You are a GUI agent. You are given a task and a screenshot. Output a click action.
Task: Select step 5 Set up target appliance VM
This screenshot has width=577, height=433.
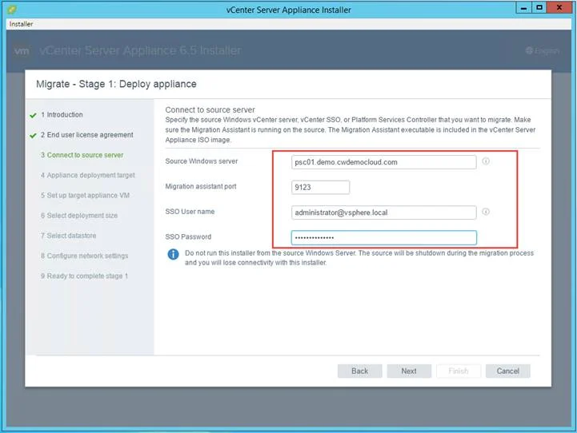pos(85,196)
